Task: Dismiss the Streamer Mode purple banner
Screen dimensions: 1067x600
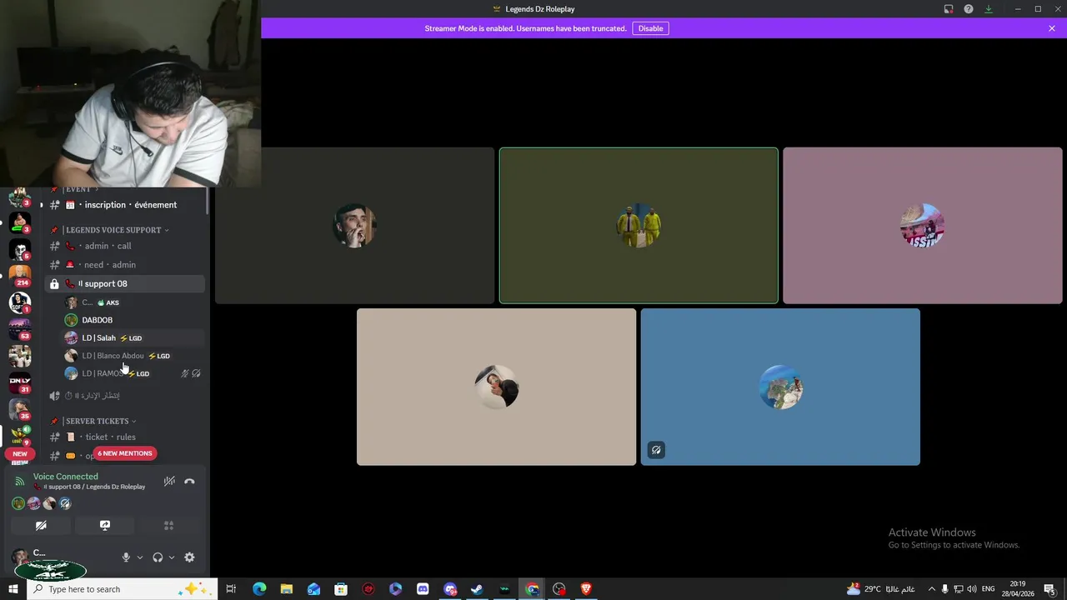Action: (x=1052, y=28)
